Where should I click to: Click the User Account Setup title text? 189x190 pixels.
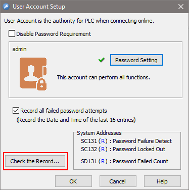click(x=39, y=7)
